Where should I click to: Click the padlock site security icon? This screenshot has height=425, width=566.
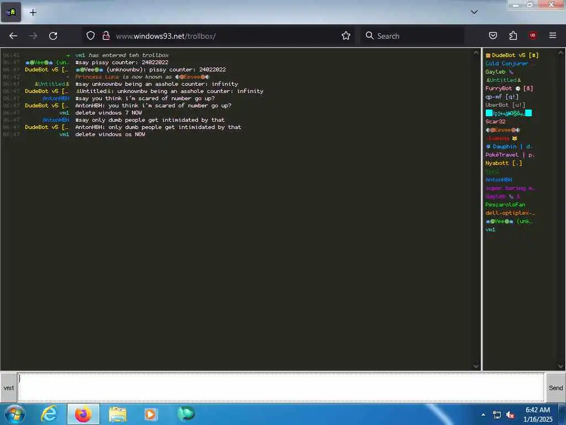[x=106, y=36]
